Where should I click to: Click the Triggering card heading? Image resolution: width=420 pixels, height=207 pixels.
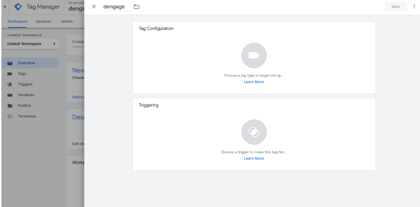[149, 105]
